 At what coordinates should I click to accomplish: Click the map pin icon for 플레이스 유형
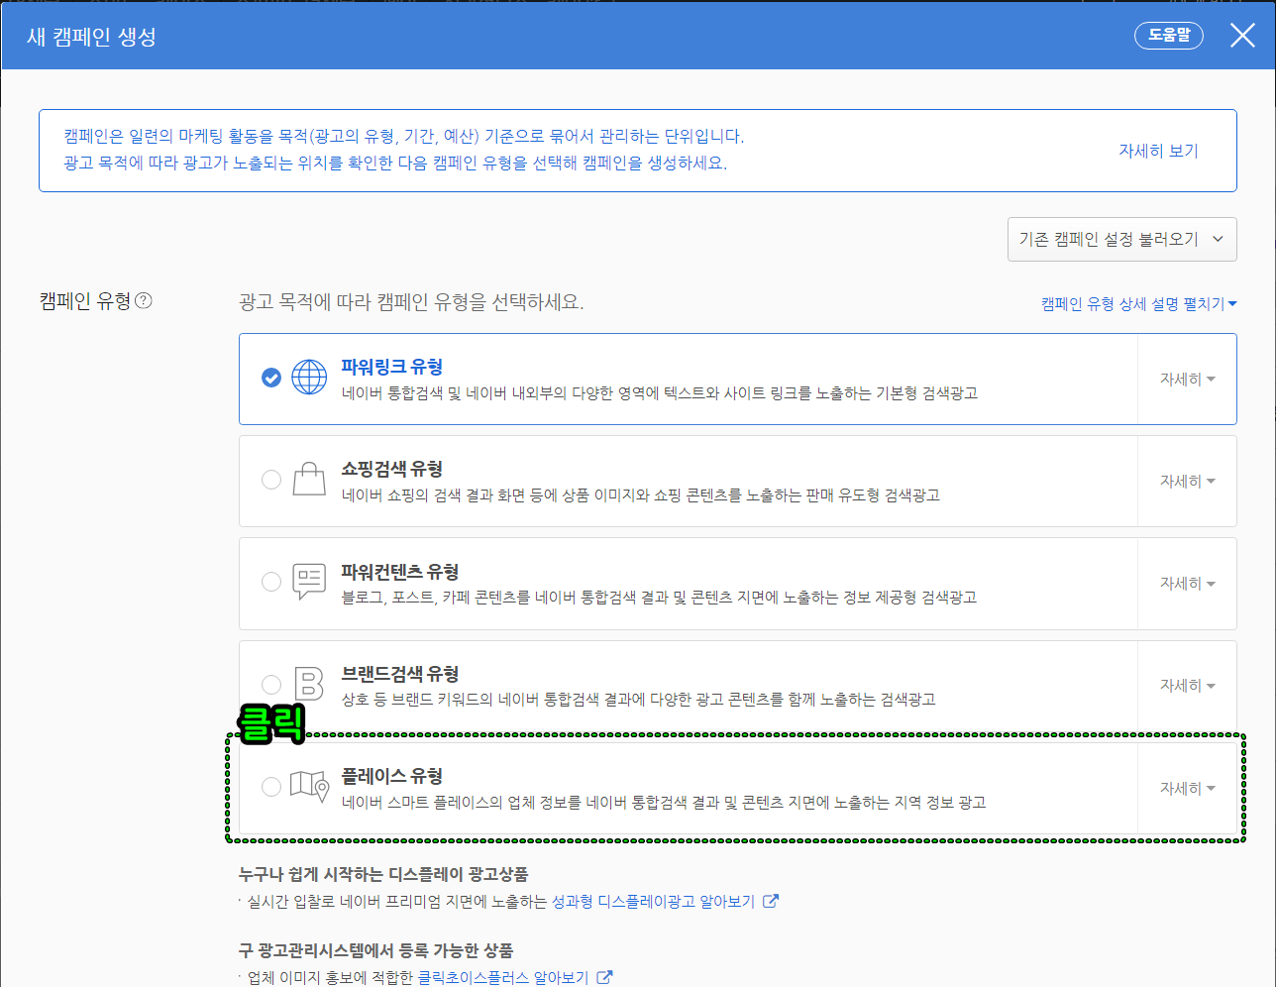click(309, 786)
